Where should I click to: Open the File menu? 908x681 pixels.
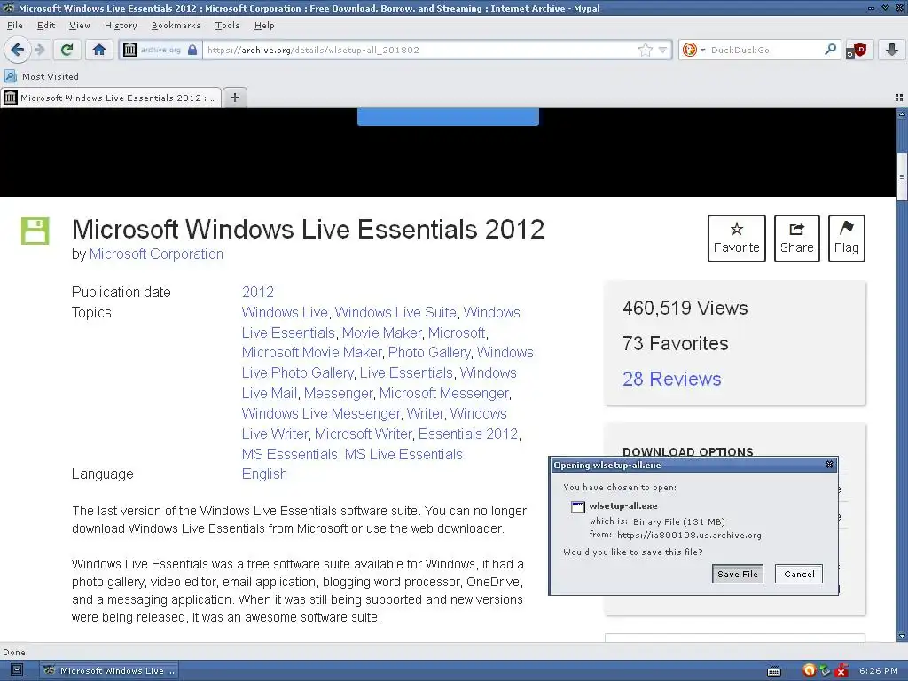tap(14, 26)
